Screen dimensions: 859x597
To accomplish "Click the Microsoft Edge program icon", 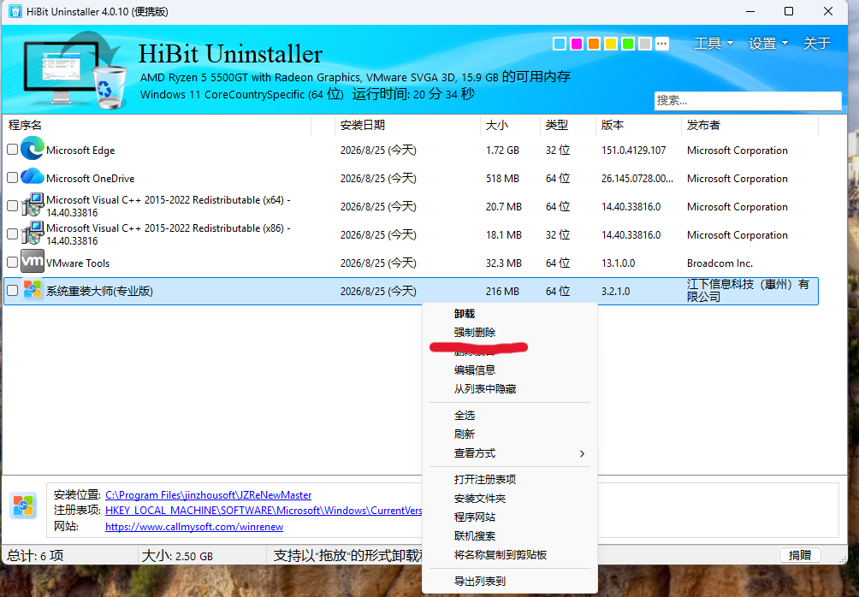I will 33,149.
